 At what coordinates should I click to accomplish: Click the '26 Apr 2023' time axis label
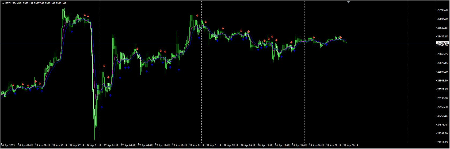[8, 146]
